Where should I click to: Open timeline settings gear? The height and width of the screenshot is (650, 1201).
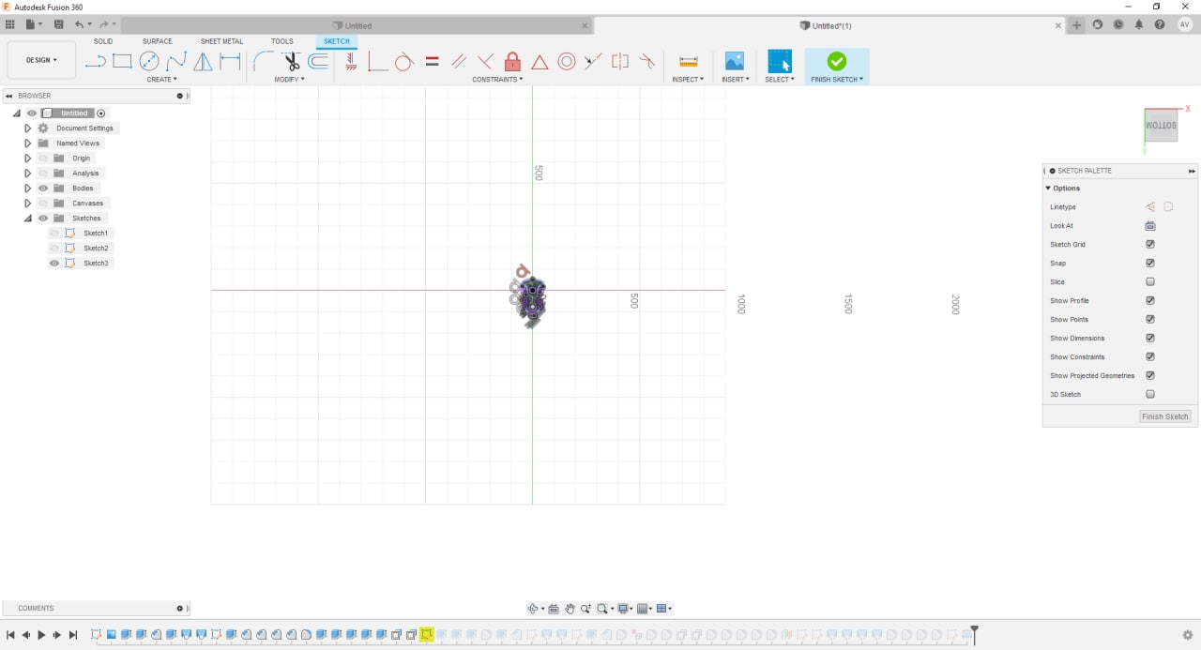point(1188,635)
